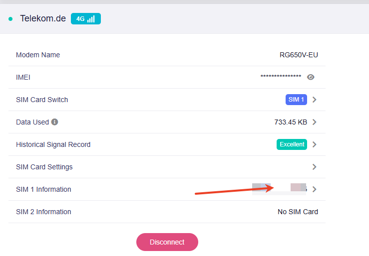Click the signal strength bars icon
Image resolution: width=369 pixels, height=256 pixels.
91,19
